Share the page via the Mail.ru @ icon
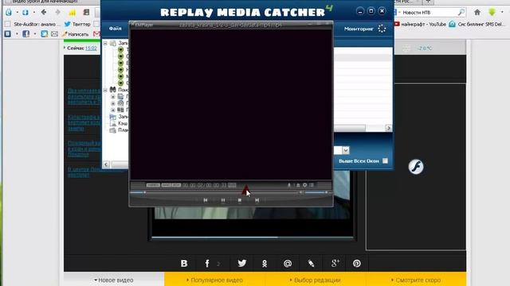This screenshot has width=510, height=286. (x=288, y=263)
